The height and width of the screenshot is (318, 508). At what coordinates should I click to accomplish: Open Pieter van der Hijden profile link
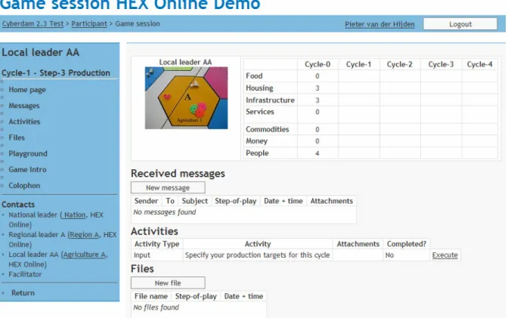click(379, 24)
